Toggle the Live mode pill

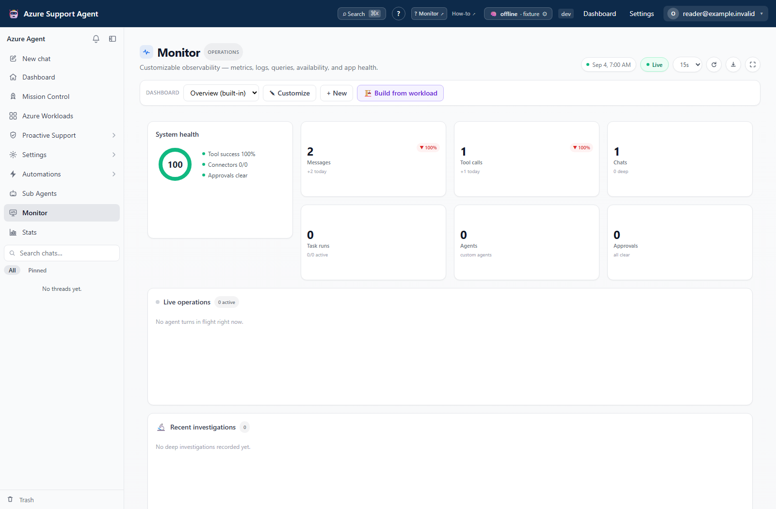pos(654,64)
